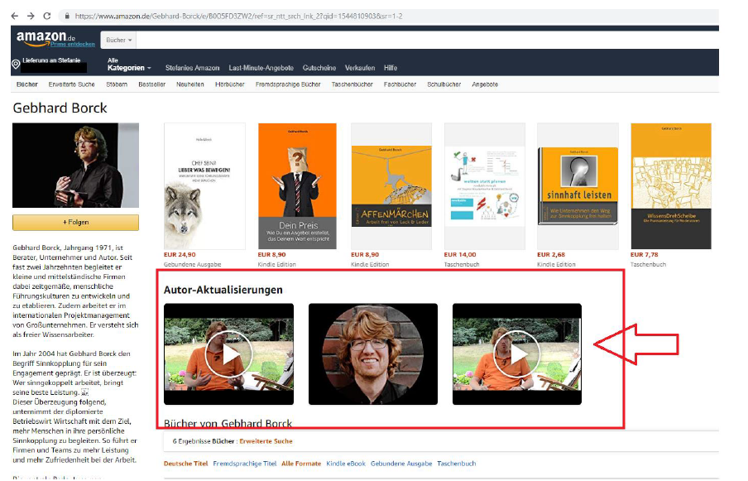748x481 pixels.
Task: Click the Lieferung an Stefanie text
Action: tap(51, 60)
